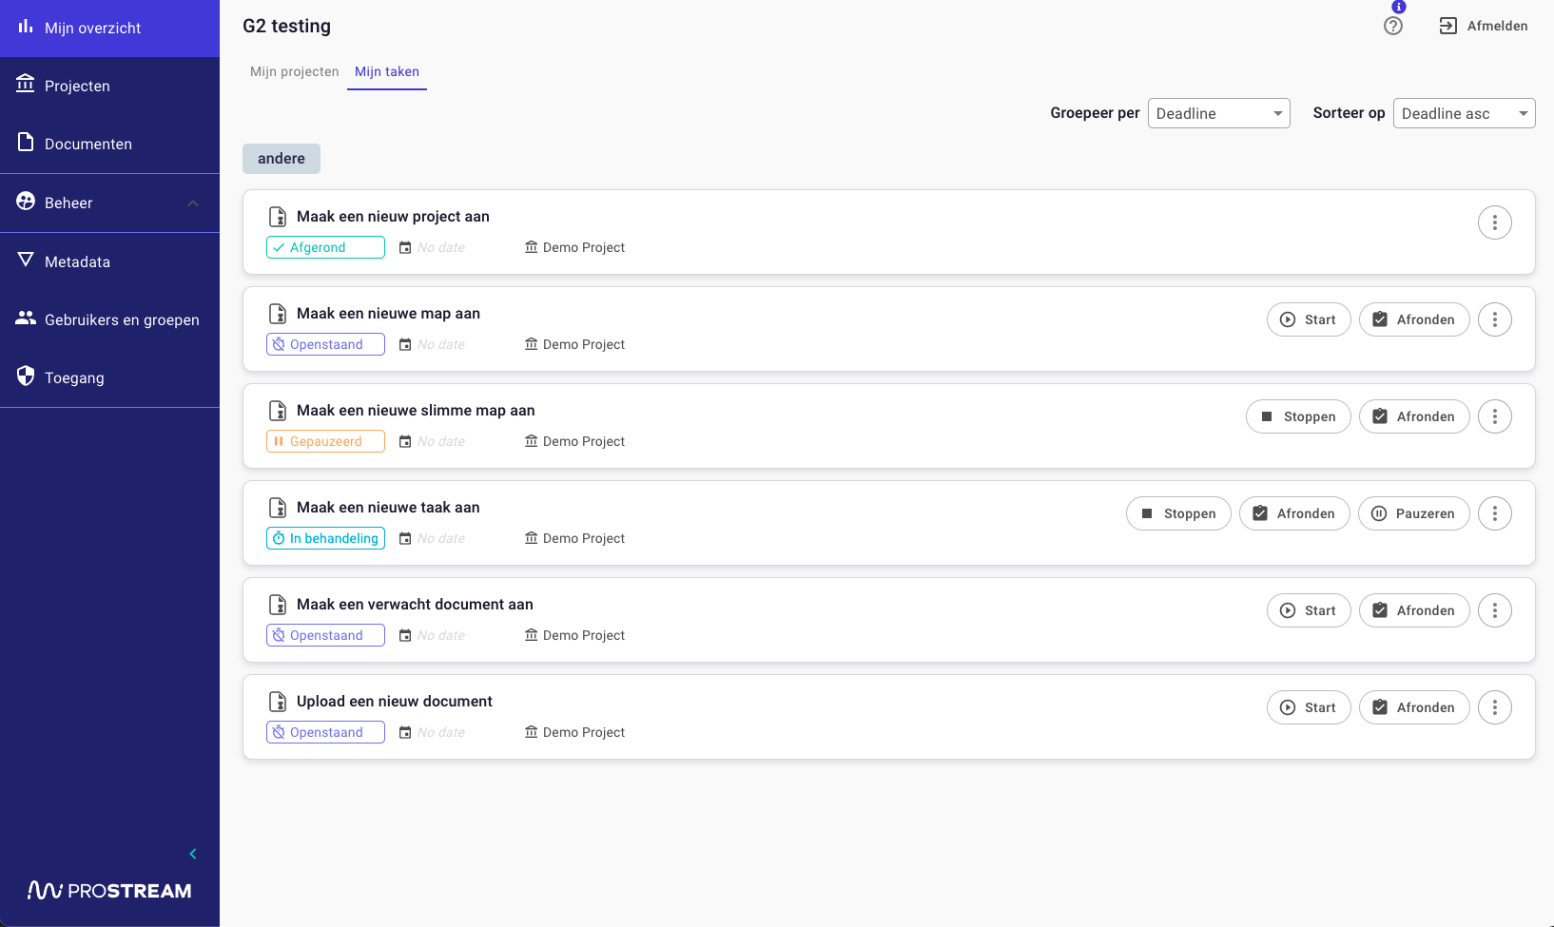The width and height of the screenshot is (1554, 927).
Task: Click the help question mark icon
Action: coord(1393,27)
